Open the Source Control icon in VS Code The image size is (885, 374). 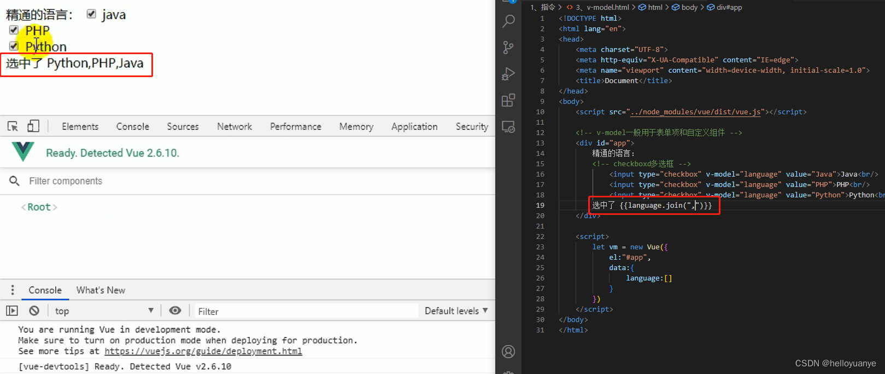(x=508, y=48)
